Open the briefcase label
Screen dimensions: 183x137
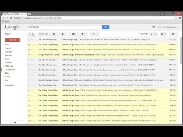click(x=8, y=62)
